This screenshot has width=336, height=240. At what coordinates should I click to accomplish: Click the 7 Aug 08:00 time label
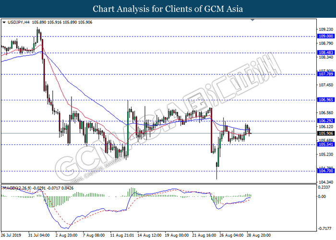[94, 235]
